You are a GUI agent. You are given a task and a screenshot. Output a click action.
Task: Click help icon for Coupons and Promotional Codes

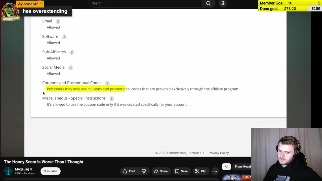pos(107,83)
